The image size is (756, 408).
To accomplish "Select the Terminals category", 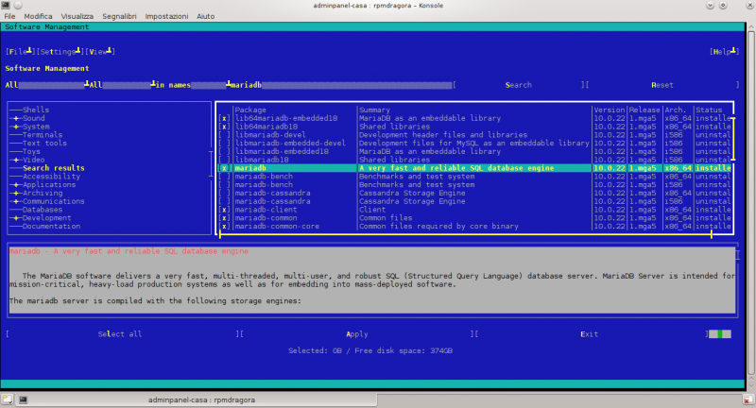I will (x=43, y=135).
